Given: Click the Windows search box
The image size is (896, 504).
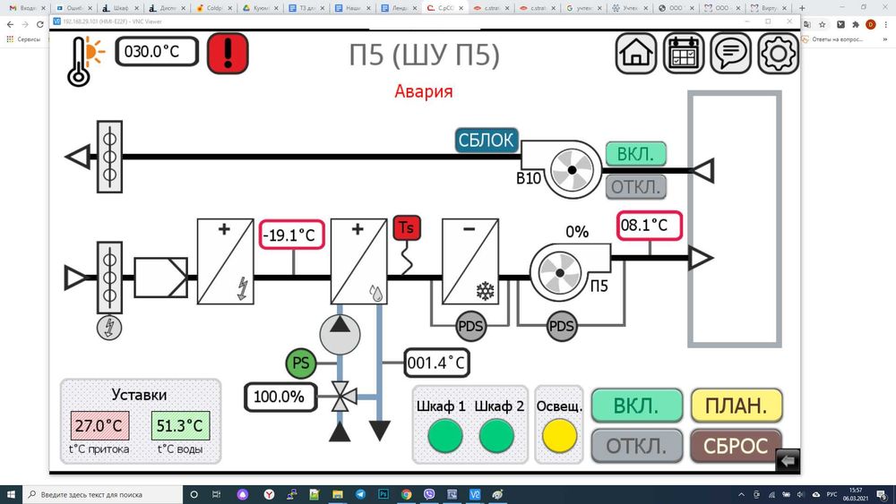Looking at the screenshot, I should pyautogui.click(x=102, y=494).
